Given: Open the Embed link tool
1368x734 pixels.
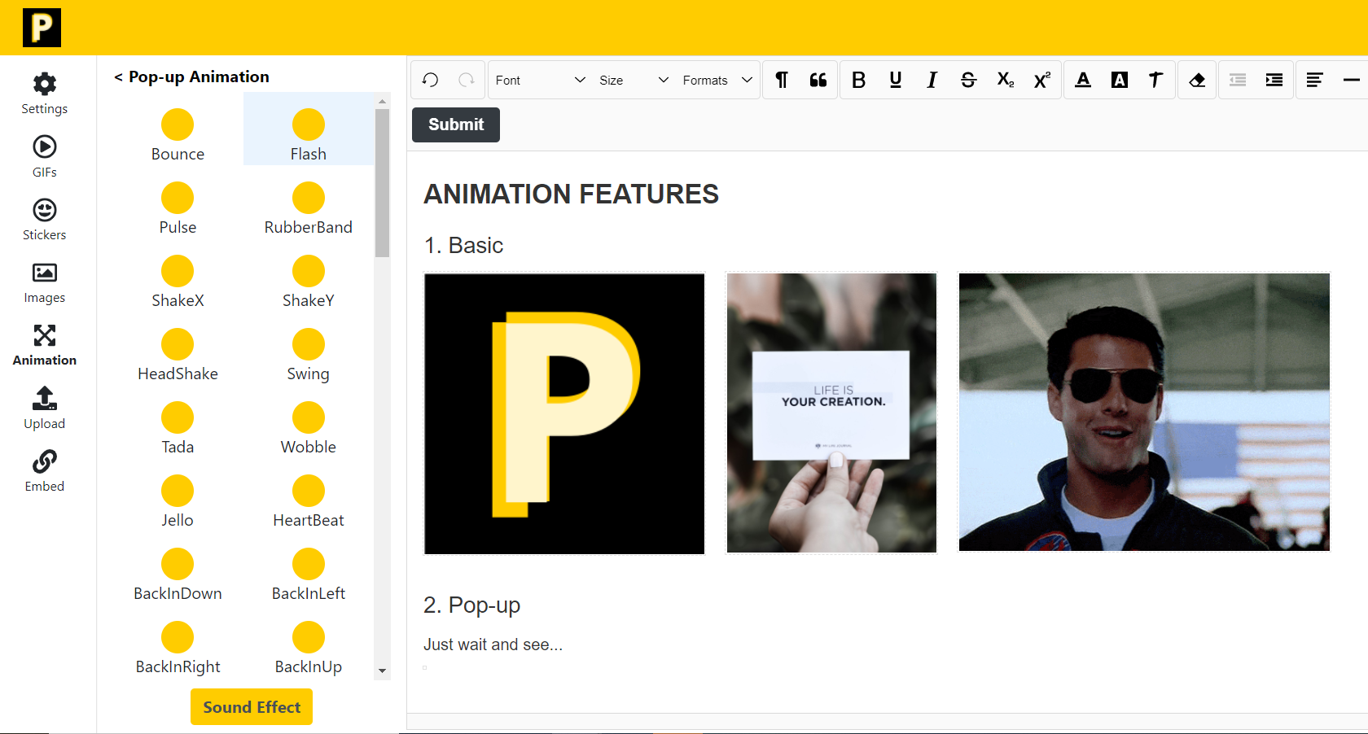Looking at the screenshot, I should (44, 471).
